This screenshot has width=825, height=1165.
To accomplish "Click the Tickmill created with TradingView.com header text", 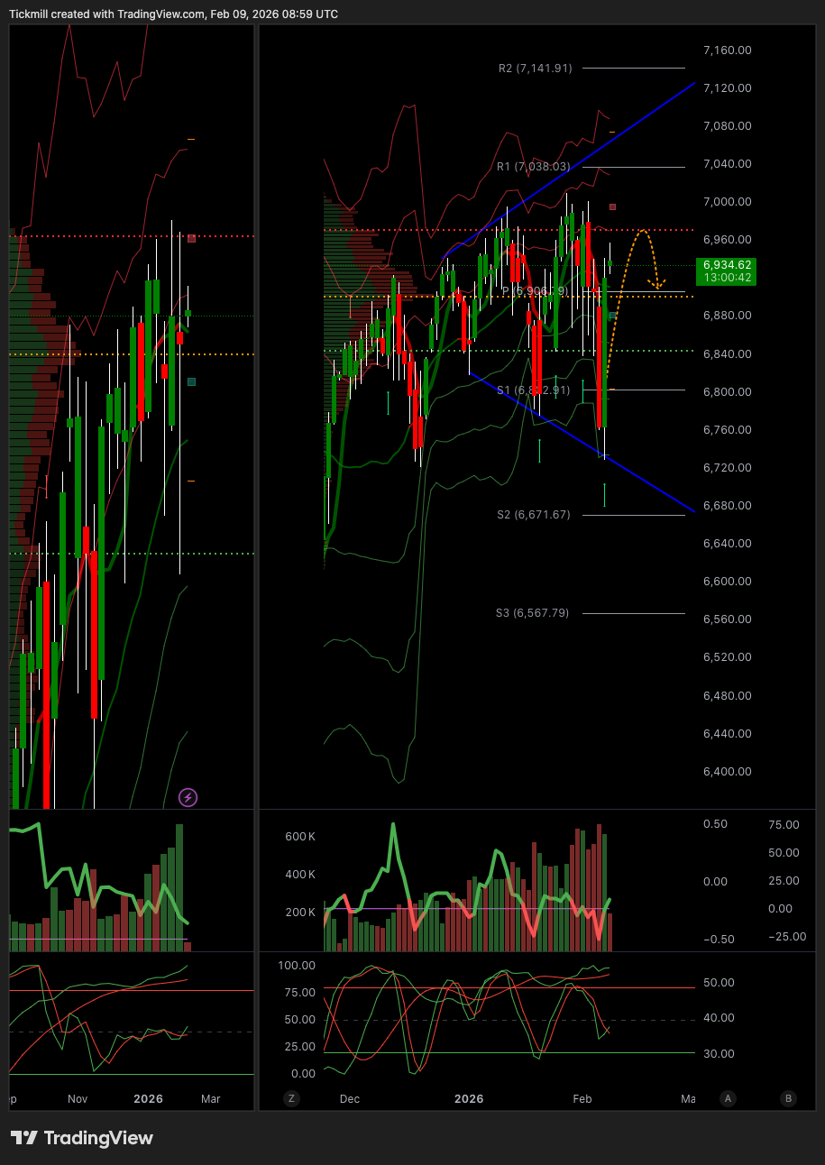I will click(174, 14).
